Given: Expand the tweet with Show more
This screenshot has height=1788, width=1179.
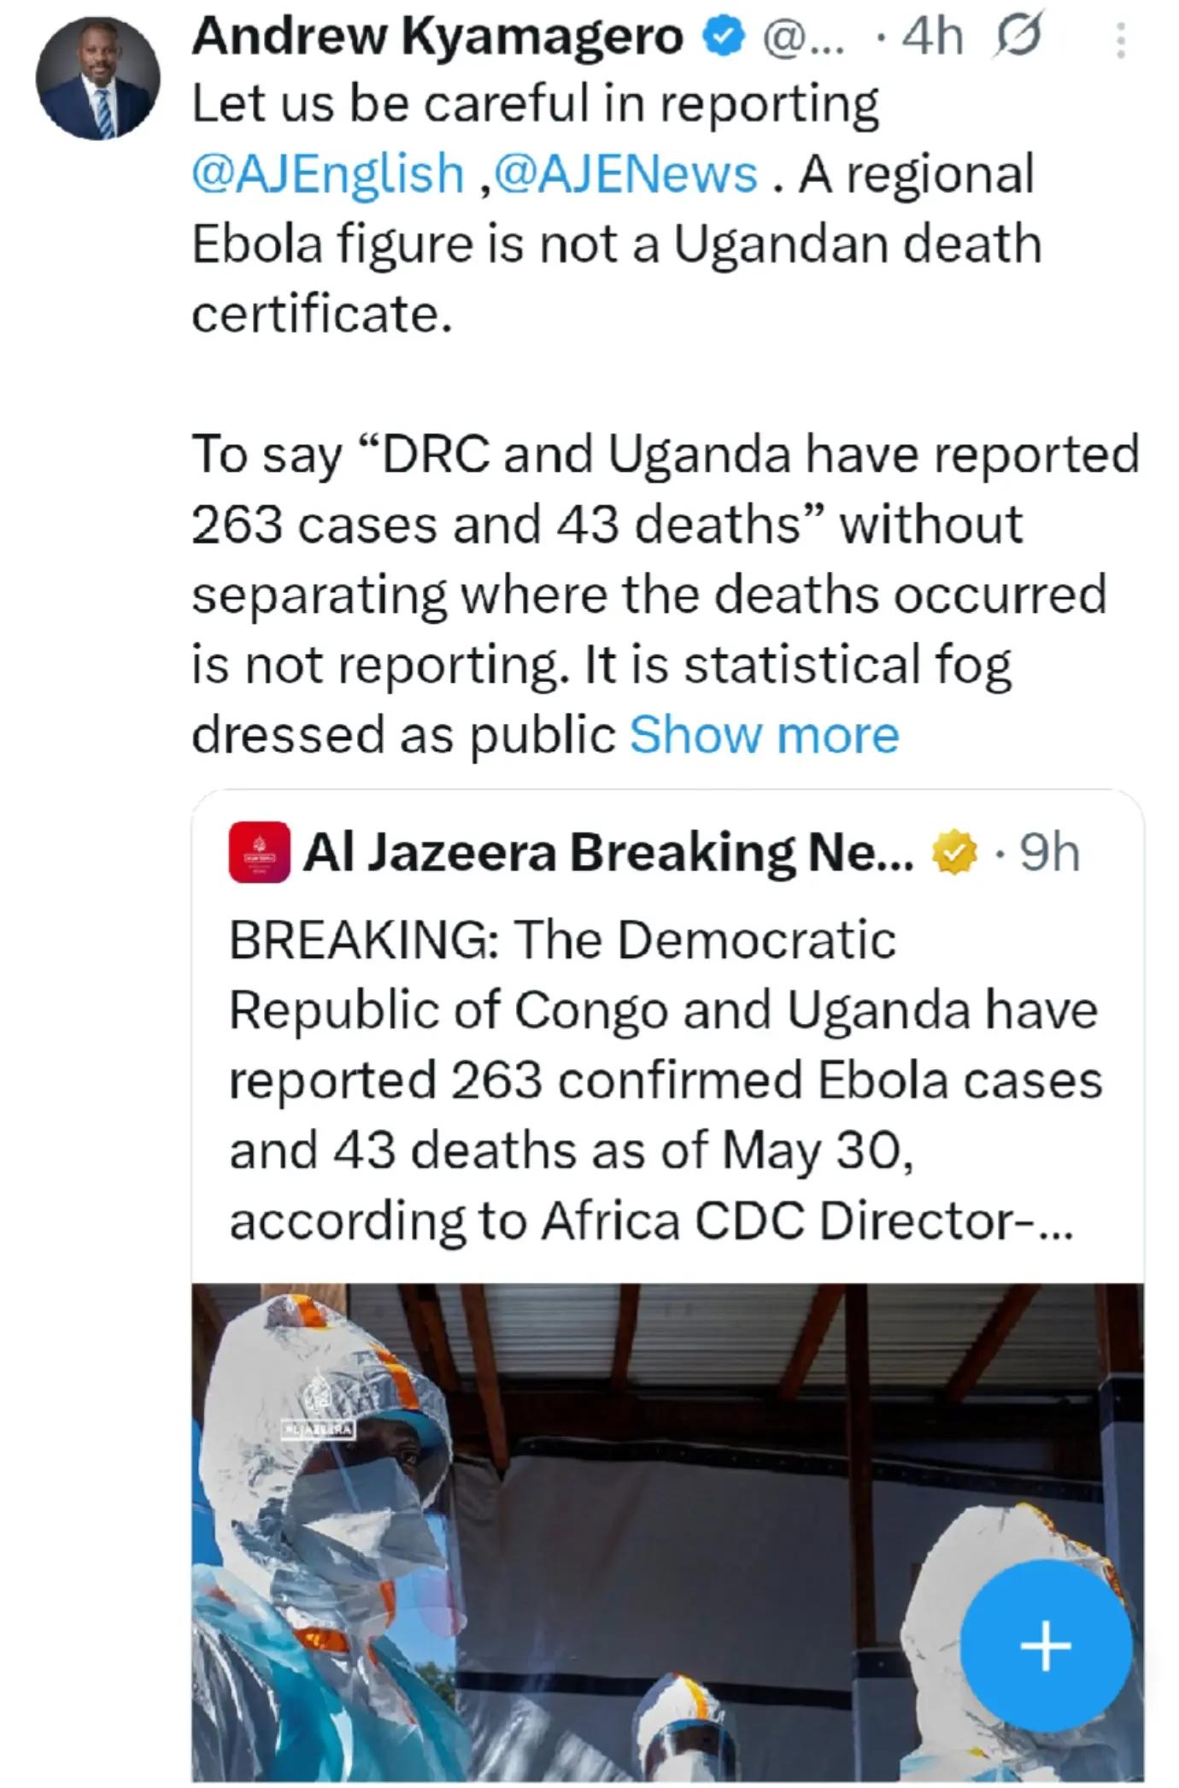Looking at the screenshot, I should tap(764, 735).
